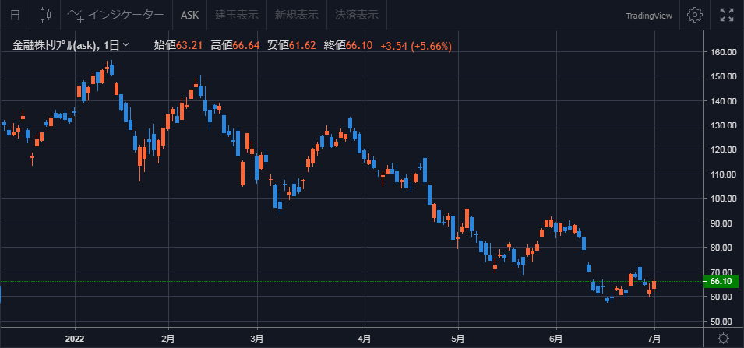Click the 120.00 price axis label

pyautogui.click(x=721, y=149)
